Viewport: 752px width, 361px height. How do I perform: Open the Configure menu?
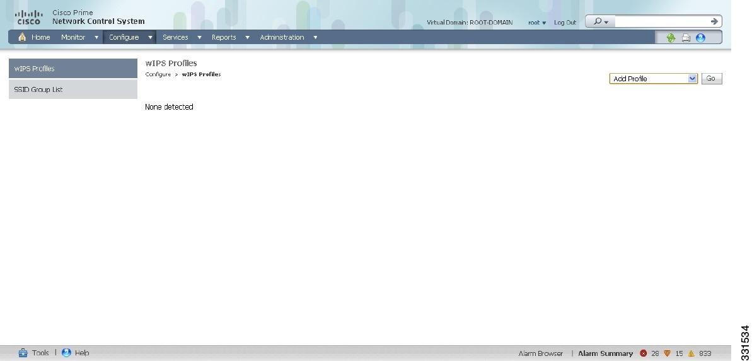(124, 37)
